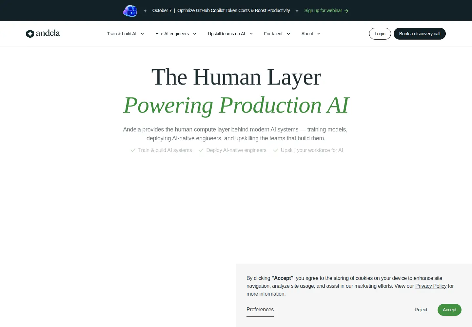Open the Privacy Policy link
Image resolution: width=472 pixels, height=327 pixels.
pyautogui.click(x=431, y=286)
